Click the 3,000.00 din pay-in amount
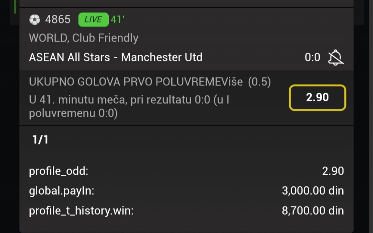Image resolution: width=373 pixels, height=233 pixels. click(312, 191)
